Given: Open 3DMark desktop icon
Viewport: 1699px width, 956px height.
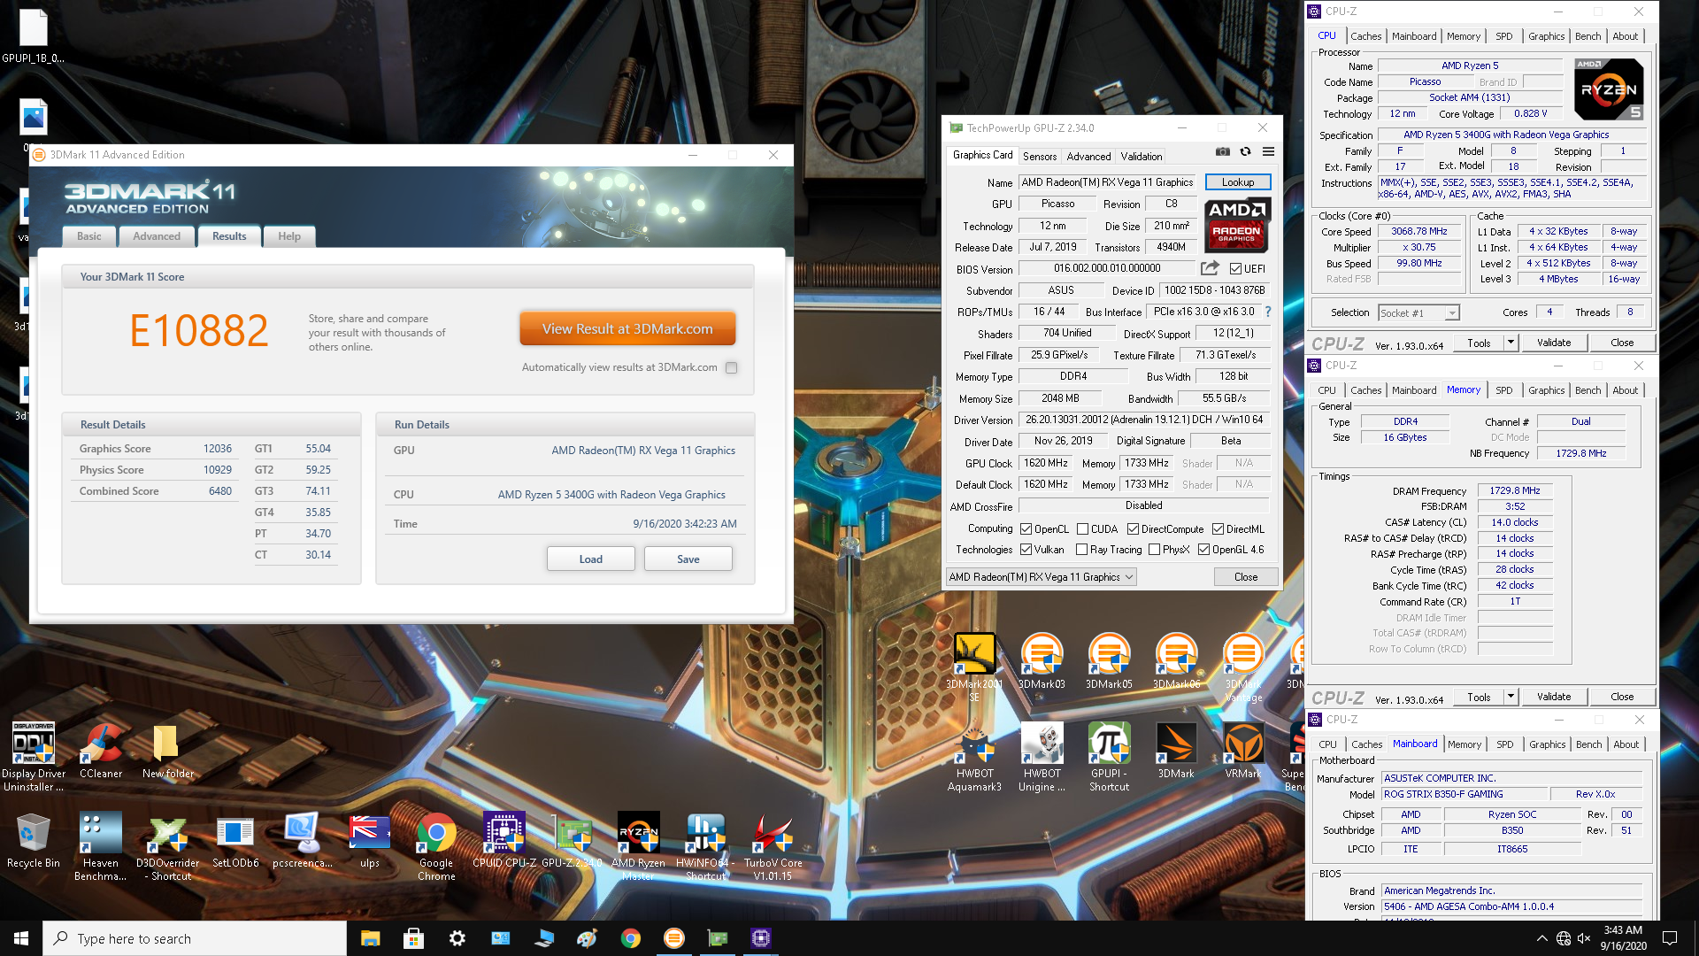Looking at the screenshot, I should tap(1176, 751).
